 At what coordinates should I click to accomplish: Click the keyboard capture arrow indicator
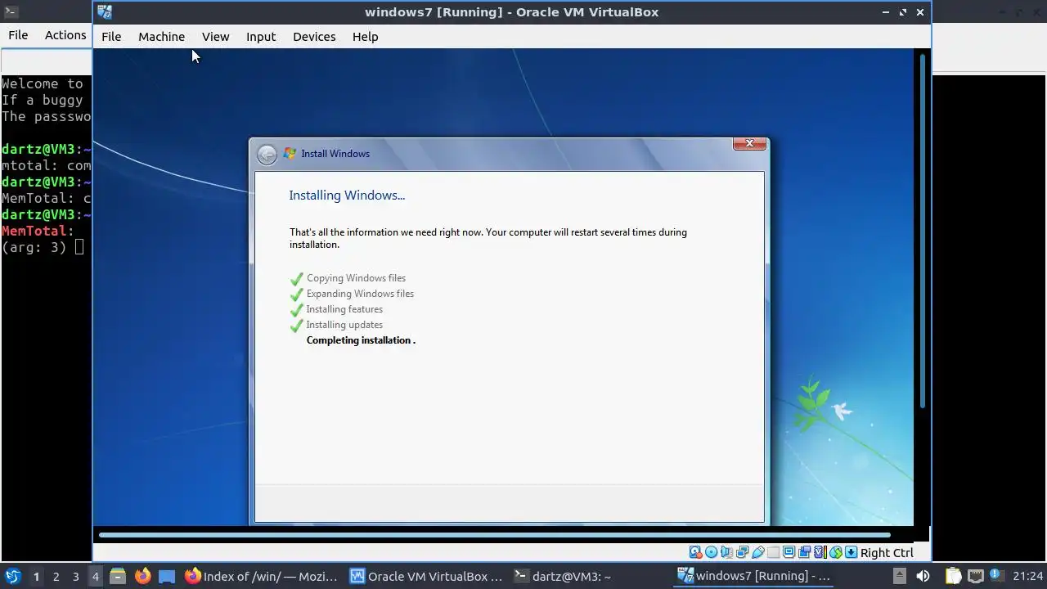click(x=852, y=552)
